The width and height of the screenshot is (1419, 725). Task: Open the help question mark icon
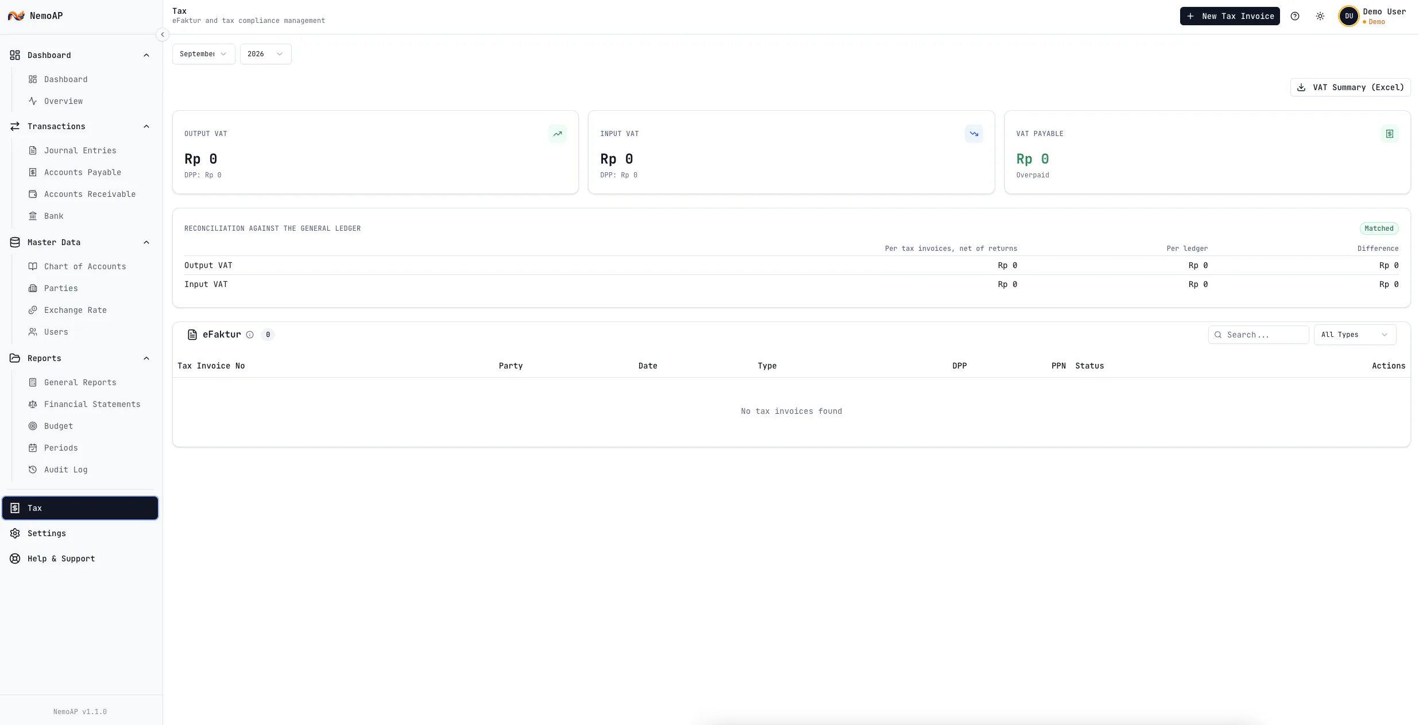point(1295,16)
